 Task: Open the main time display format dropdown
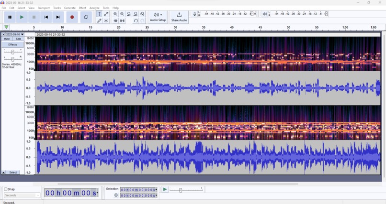pos(98,193)
